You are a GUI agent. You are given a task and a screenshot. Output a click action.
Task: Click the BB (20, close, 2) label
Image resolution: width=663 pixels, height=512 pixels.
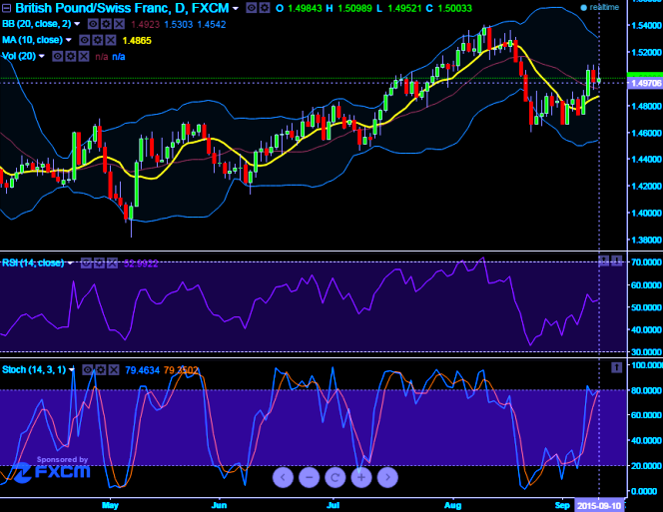pyautogui.click(x=36, y=24)
